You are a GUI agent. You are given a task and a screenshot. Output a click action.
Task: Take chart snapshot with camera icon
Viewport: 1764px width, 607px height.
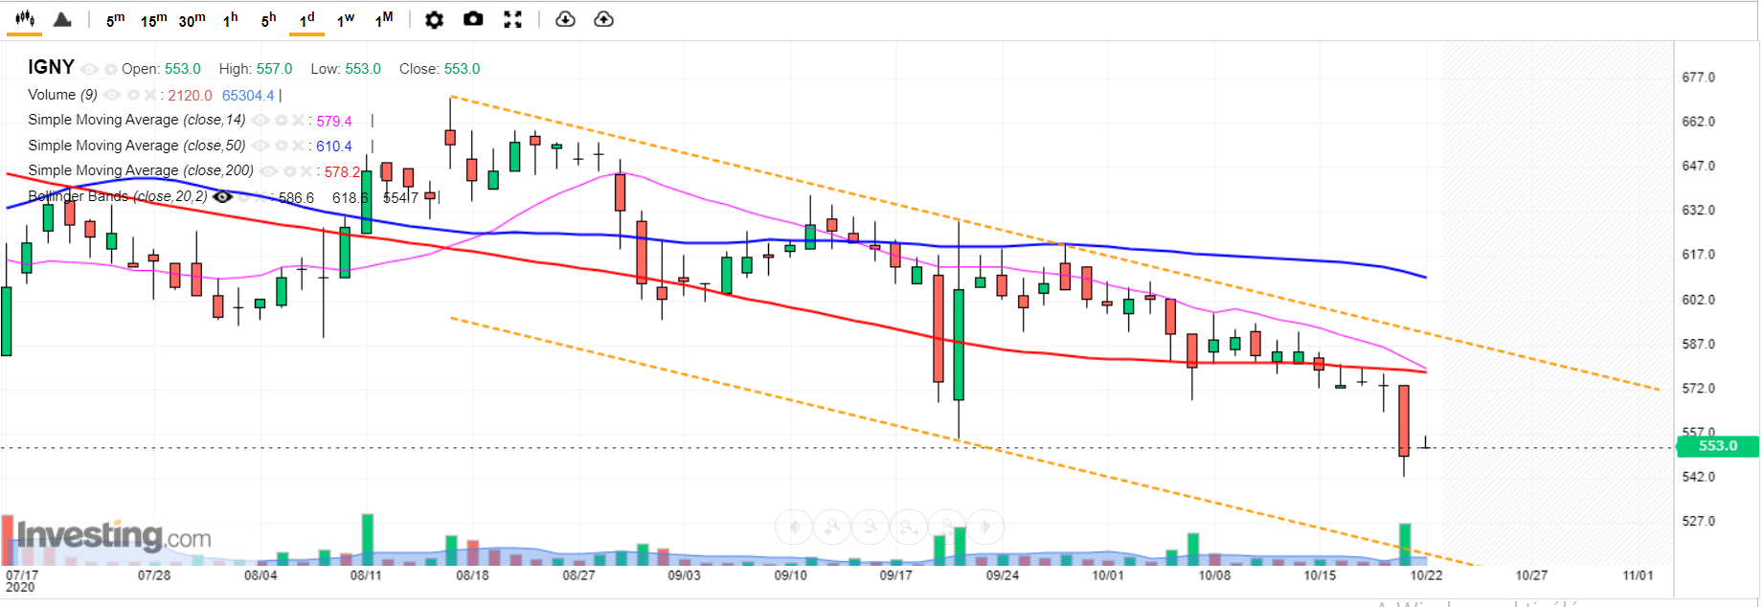click(x=473, y=19)
